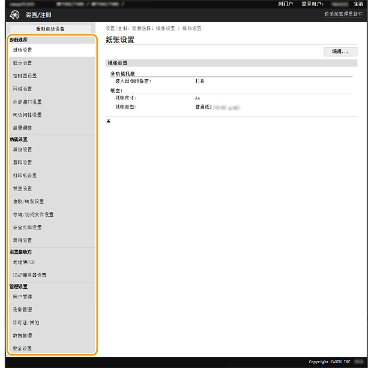
Task: Open 用户管理 under management settings
Action: point(23,297)
